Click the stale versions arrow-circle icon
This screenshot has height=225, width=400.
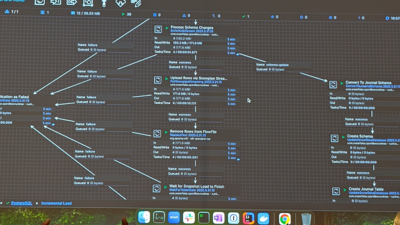302,17
